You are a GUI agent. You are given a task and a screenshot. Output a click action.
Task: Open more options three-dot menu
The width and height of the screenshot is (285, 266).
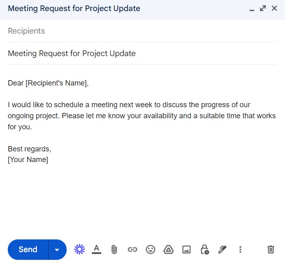tap(240, 250)
